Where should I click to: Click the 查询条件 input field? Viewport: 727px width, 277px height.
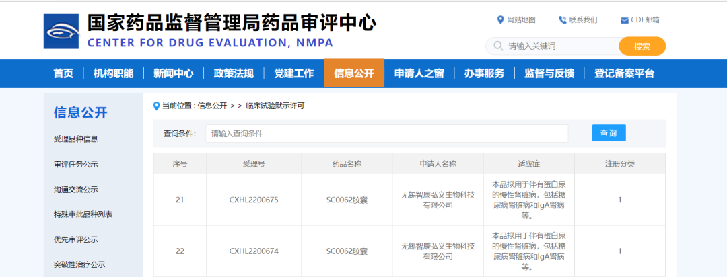tap(386, 134)
